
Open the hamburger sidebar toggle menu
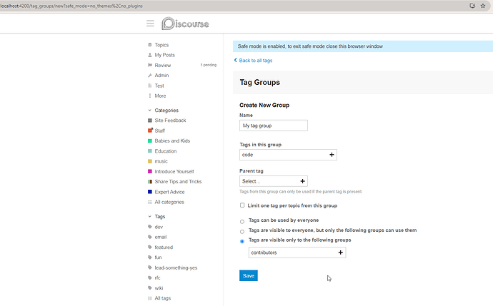click(150, 24)
